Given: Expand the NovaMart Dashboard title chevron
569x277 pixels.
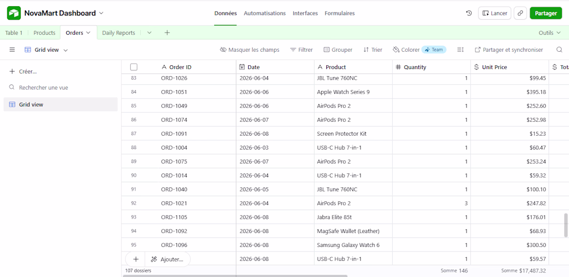Looking at the screenshot, I should point(101,13).
